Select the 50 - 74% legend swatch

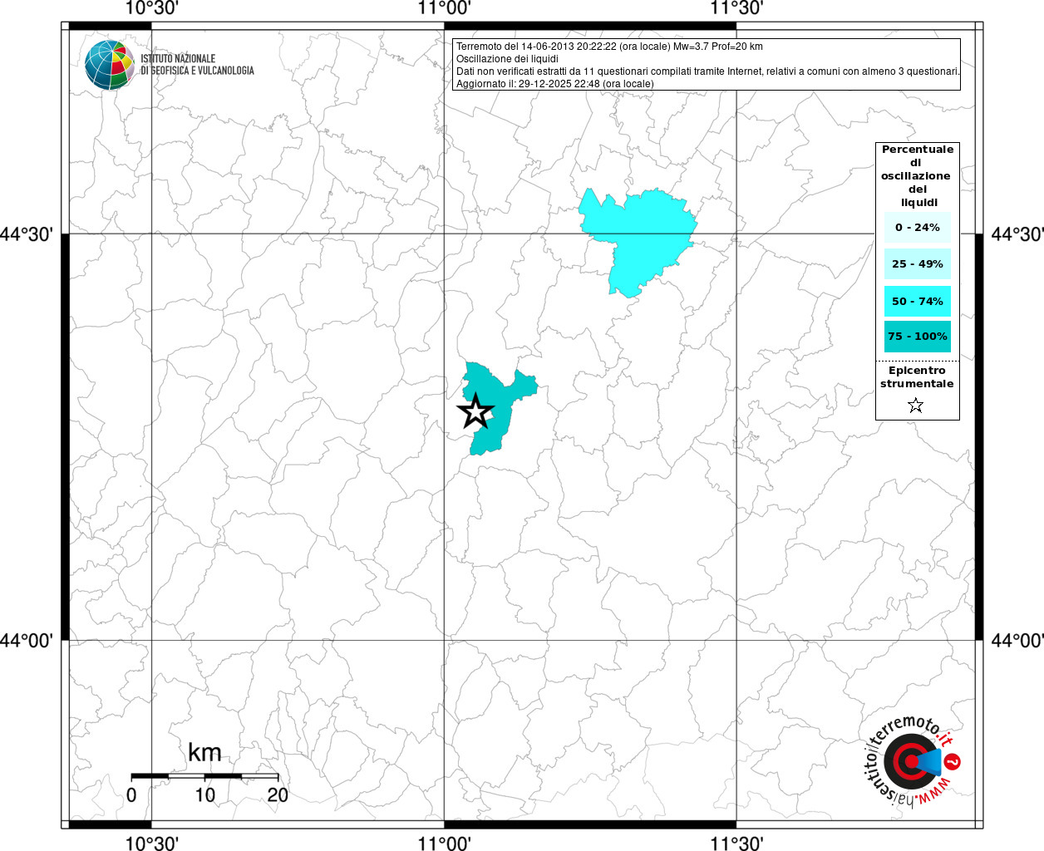coord(918,301)
